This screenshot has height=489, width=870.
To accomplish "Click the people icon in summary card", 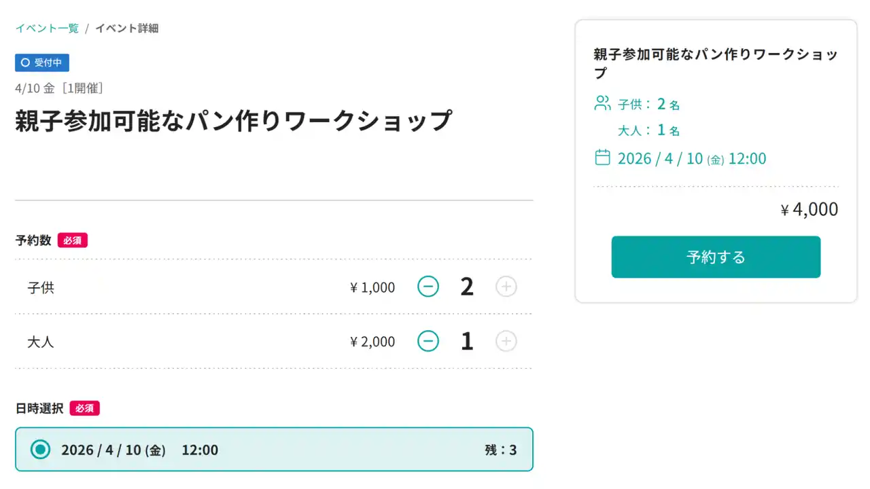I will 602,104.
